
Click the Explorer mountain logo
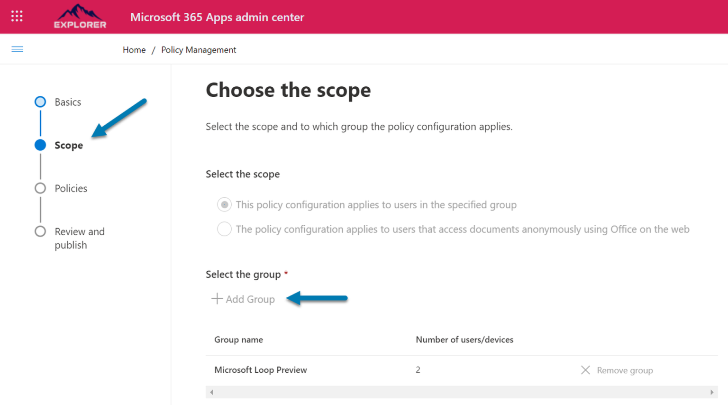pyautogui.click(x=80, y=17)
